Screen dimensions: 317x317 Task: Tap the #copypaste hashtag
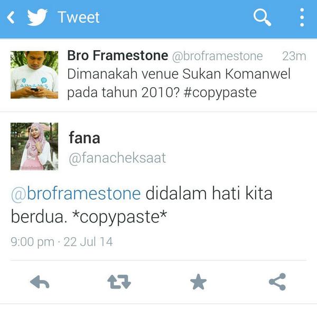220,92
